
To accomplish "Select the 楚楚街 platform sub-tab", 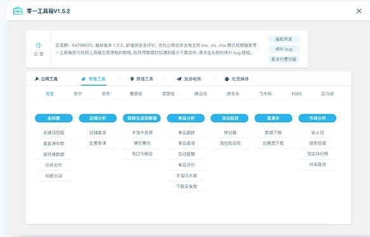I will click(x=168, y=94).
